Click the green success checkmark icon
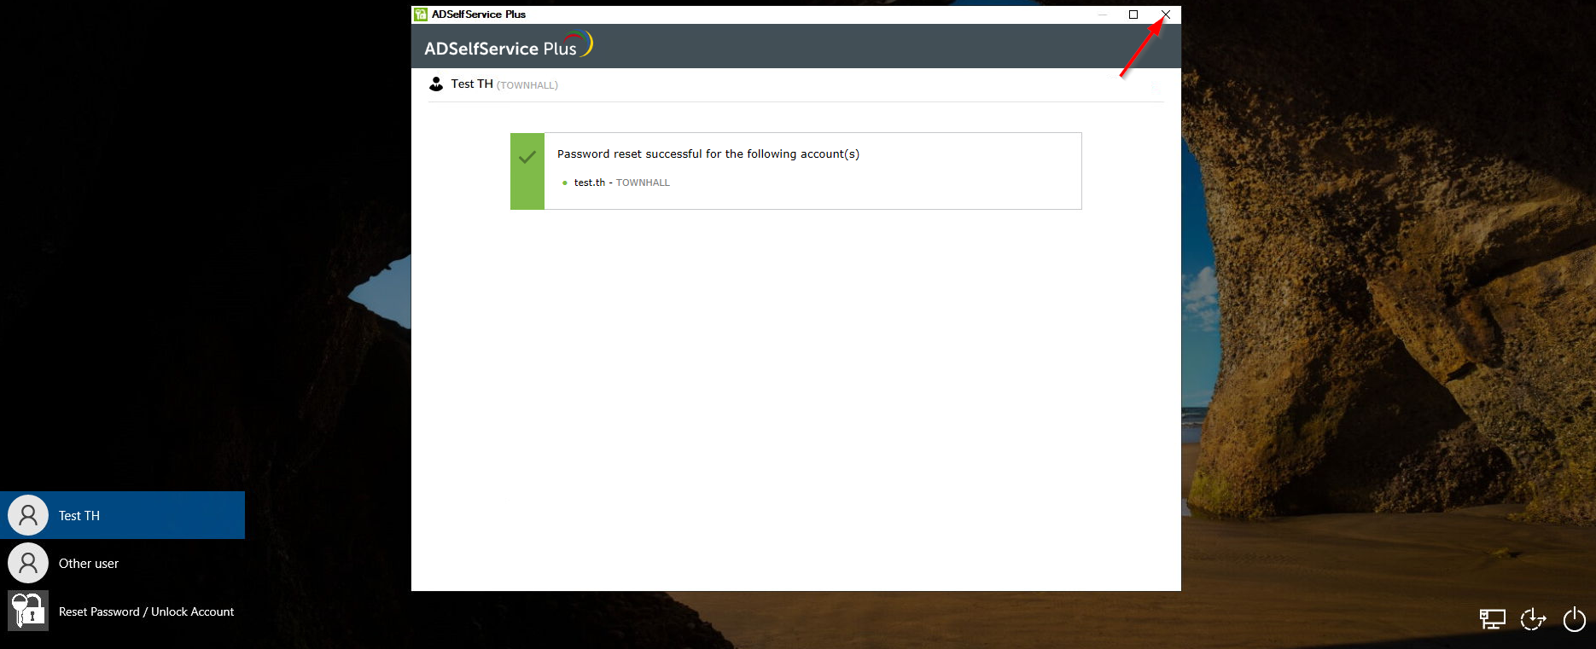This screenshot has width=1596, height=649. click(527, 157)
